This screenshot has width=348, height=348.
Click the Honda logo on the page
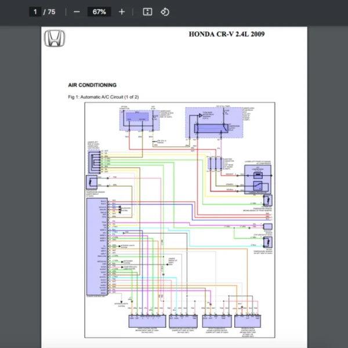click(55, 39)
